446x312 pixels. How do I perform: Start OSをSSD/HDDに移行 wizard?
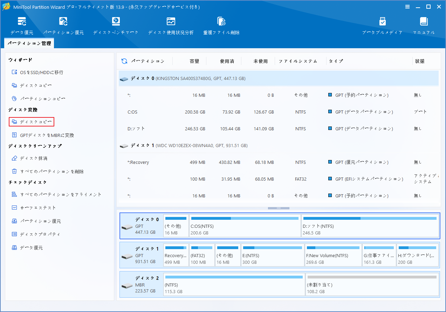(x=37, y=72)
